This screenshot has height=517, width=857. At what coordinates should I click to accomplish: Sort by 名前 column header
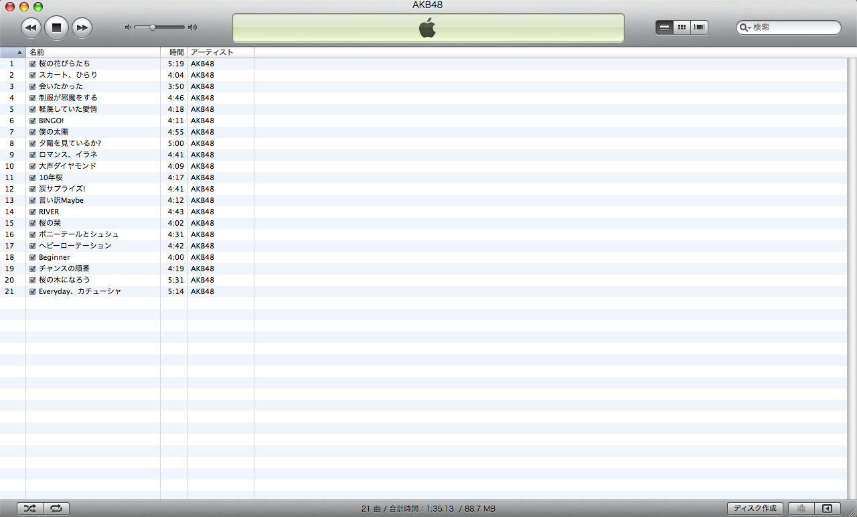tap(93, 52)
